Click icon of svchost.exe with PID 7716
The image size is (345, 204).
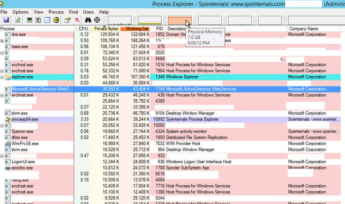coord(8,186)
